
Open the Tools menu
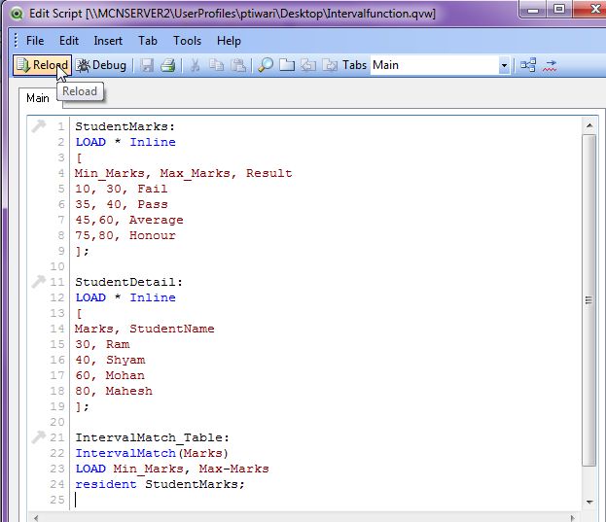(188, 41)
